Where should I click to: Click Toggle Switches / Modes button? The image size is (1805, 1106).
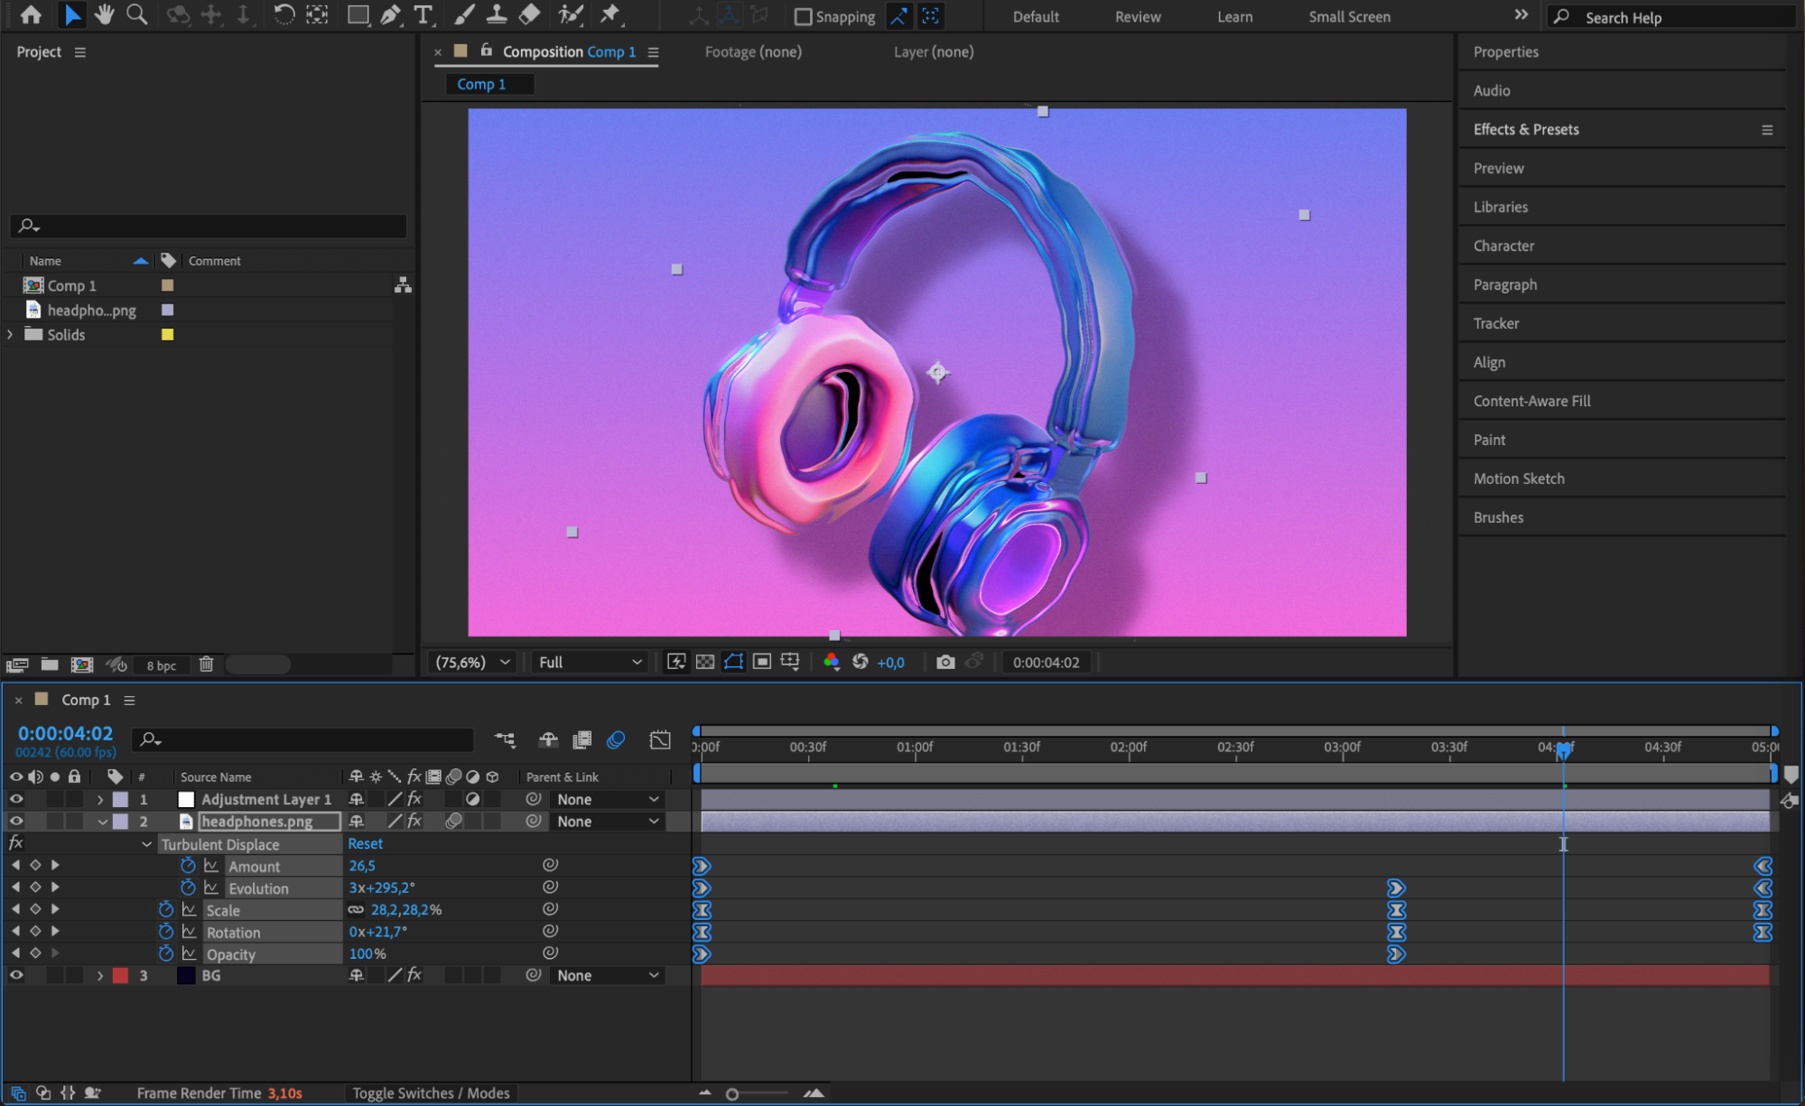point(431,1092)
